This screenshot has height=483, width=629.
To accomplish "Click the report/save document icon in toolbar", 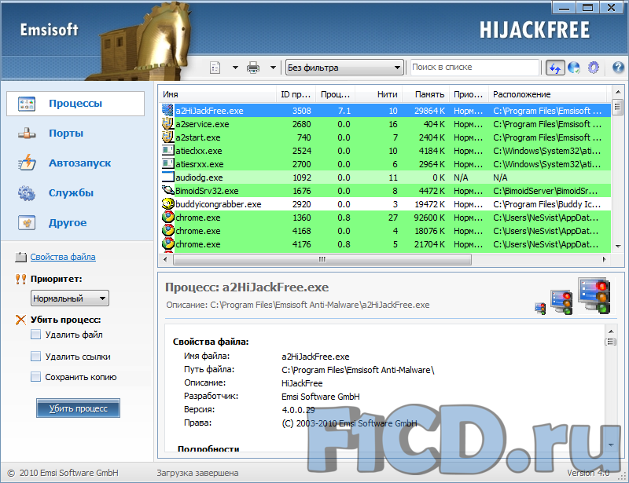I will (x=215, y=68).
